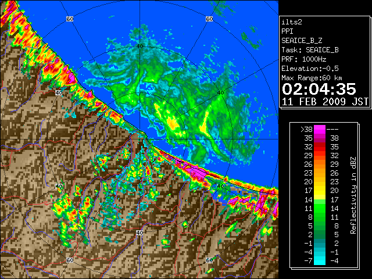
Task: Click the product name 'SEAICE_B_Z'
Action: pyautogui.click(x=302, y=41)
